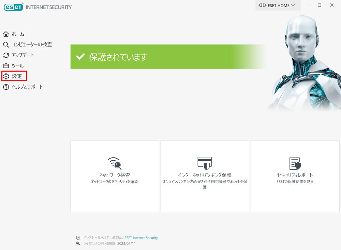
Task: Click the key icon beside license expiry
Action: pyautogui.click(x=78, y=243)
